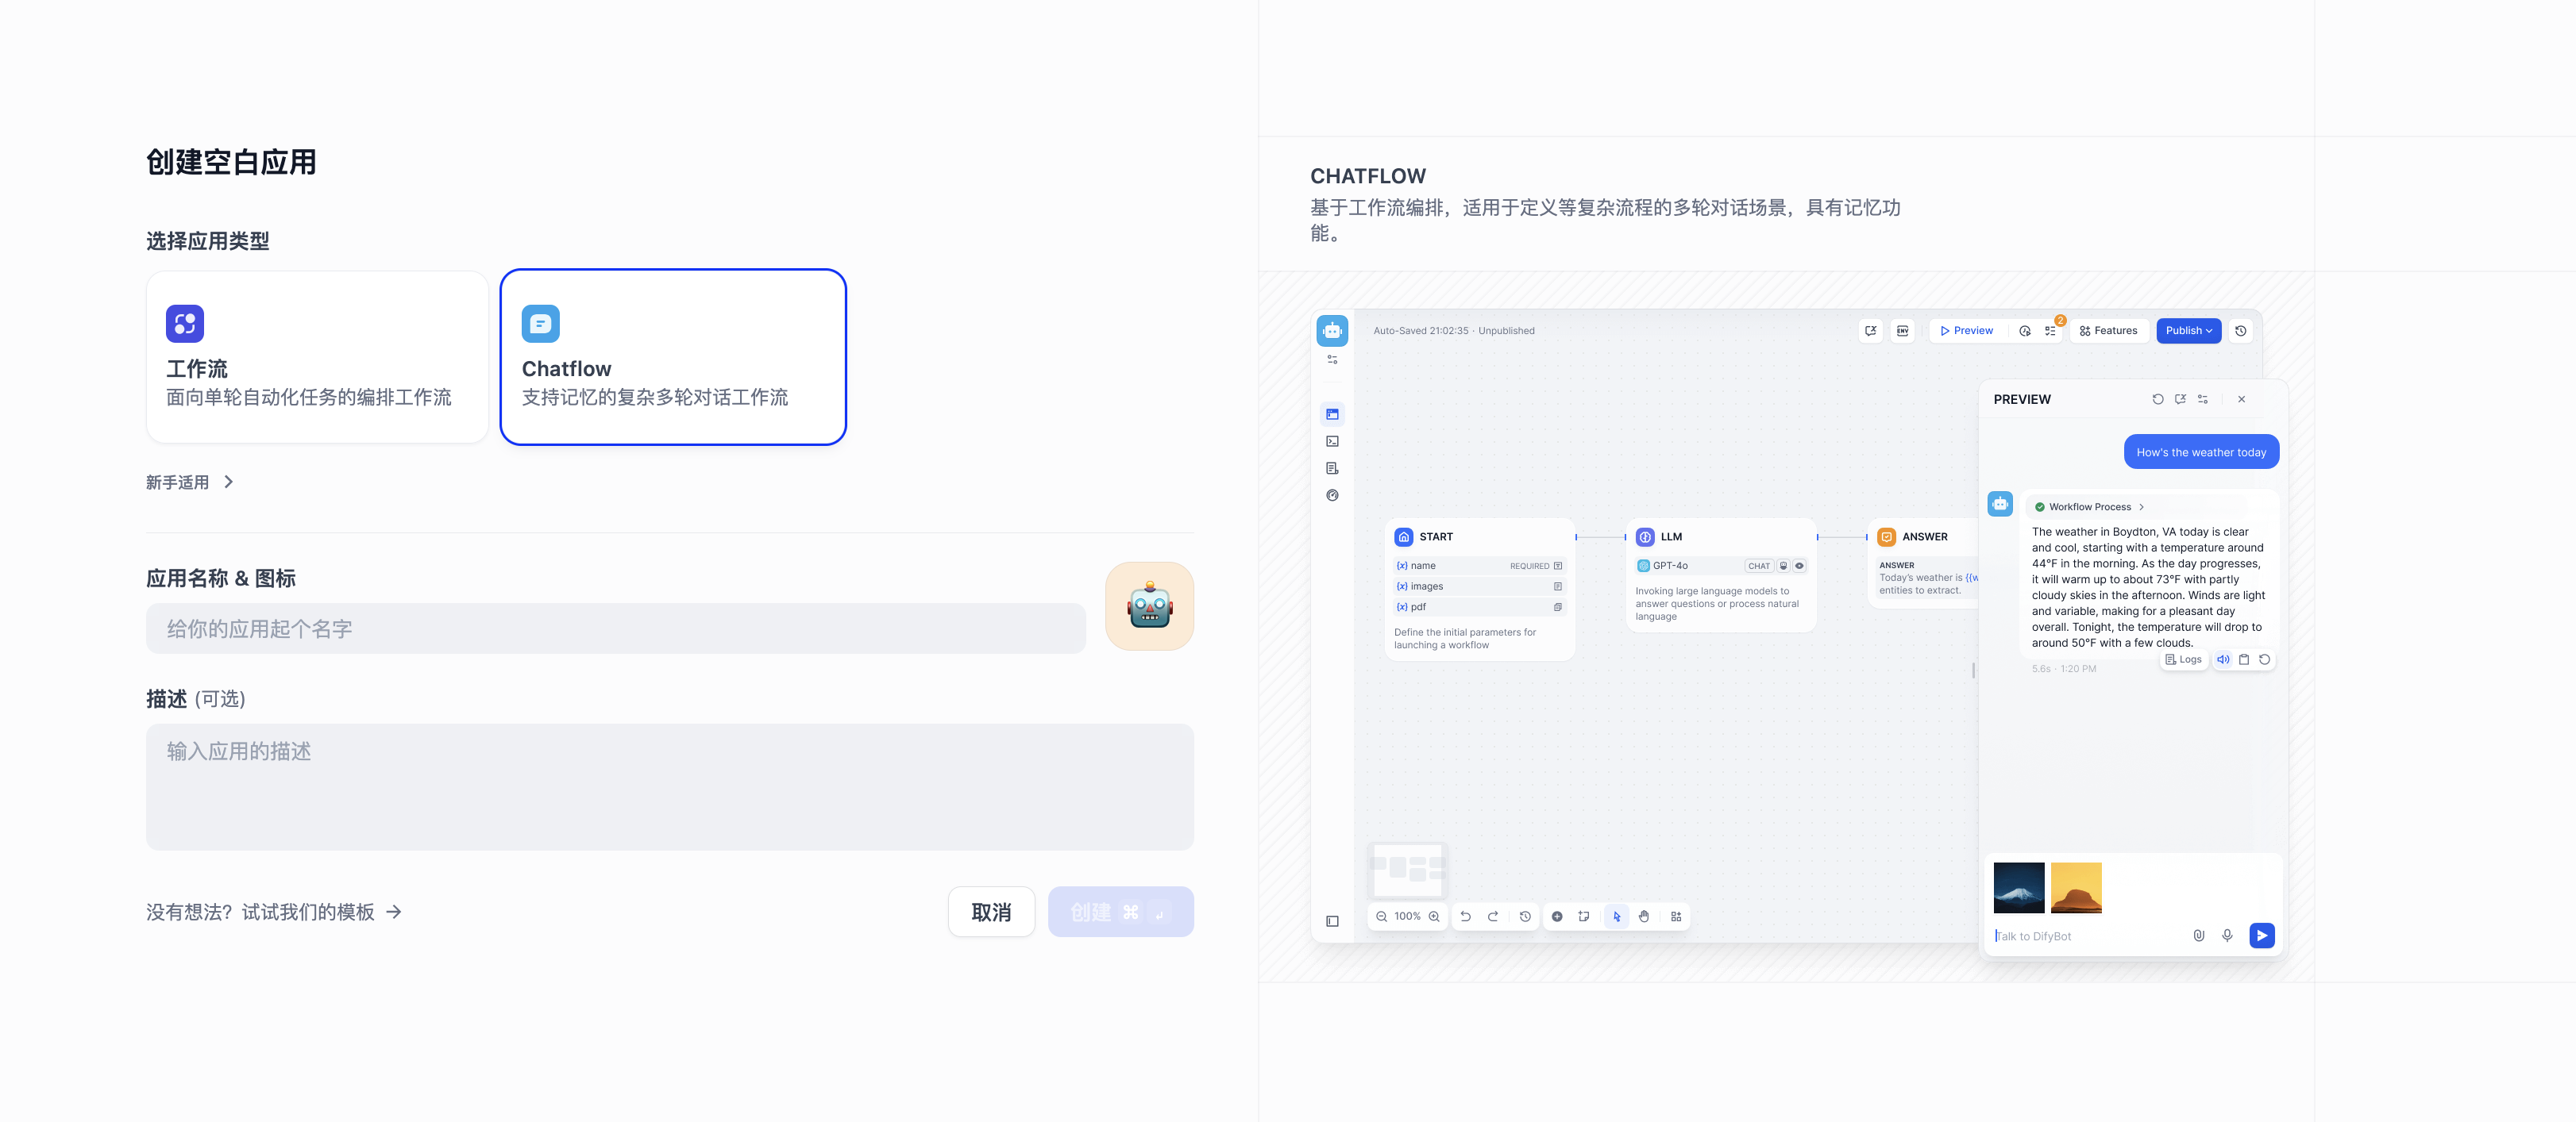The width and height of the screenshot is (2576, 1122).
Task: Click the add note icon in canvas toolbar
Action: 1584,917
